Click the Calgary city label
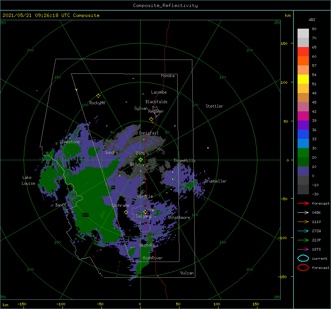The width and height of the screenshot is (331, 309). [x=143, y=216]
